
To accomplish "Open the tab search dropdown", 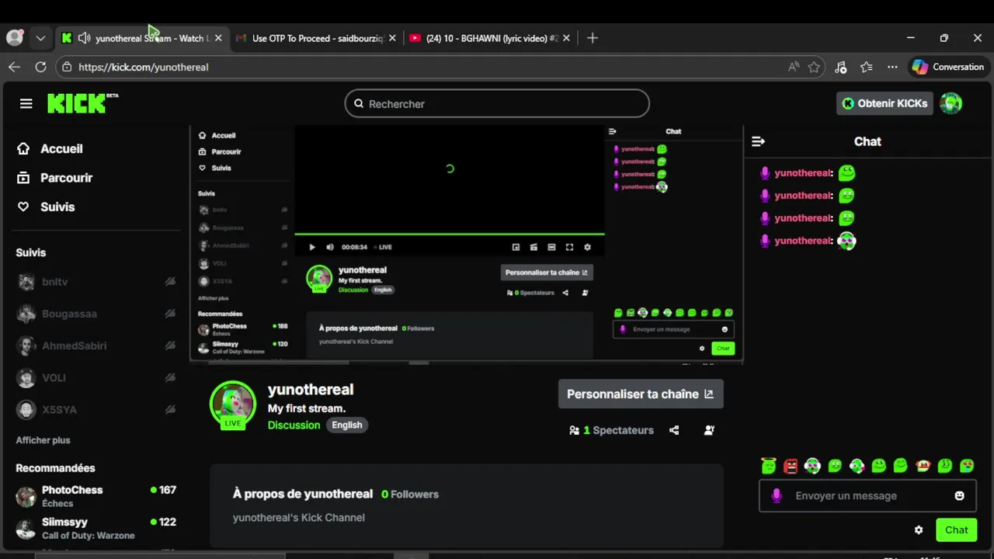I will tap(40, 38).
